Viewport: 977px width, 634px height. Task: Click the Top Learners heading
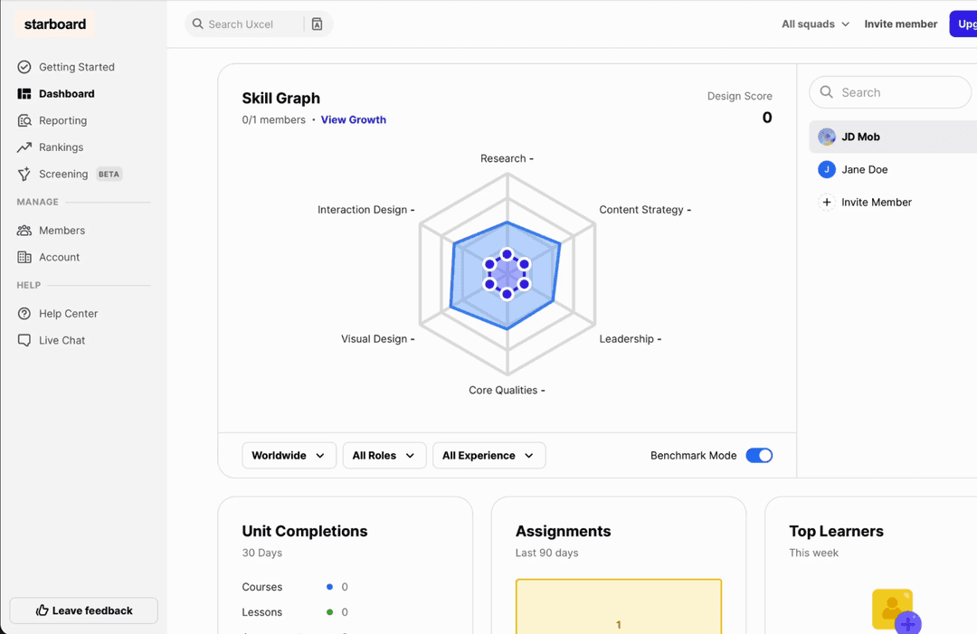coord(836,531)
